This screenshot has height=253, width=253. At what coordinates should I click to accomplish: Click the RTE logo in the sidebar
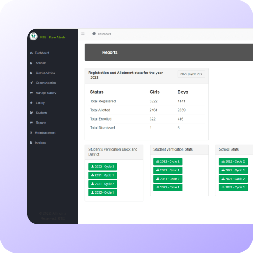click(33, 37)
